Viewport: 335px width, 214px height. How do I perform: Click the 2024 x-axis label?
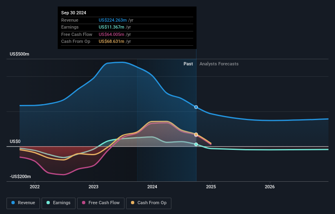(x=152, y=187)
